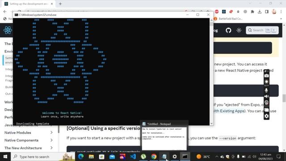Expand The New Architecture sidebar section
Viewport: 286px width, 161px height.
pyautogui.click(x=51, y=148)
